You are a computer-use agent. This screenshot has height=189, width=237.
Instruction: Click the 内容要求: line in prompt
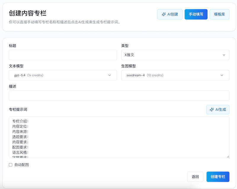coord(20,142)
